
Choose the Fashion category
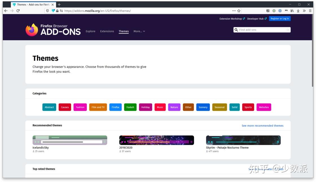click(80, 107)
